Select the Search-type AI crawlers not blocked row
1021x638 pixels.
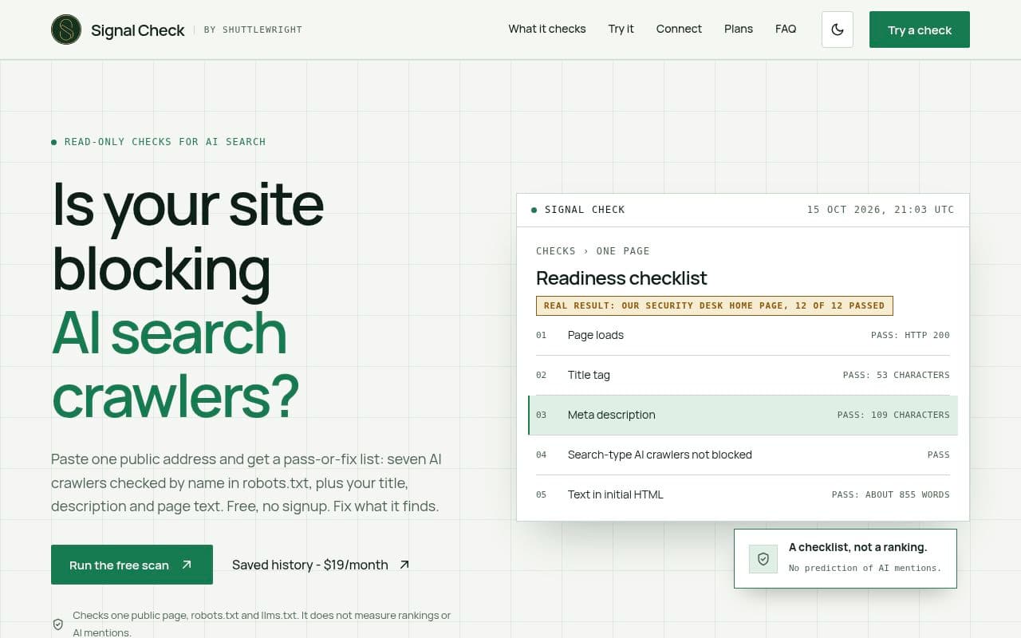(x=743, y=455)
